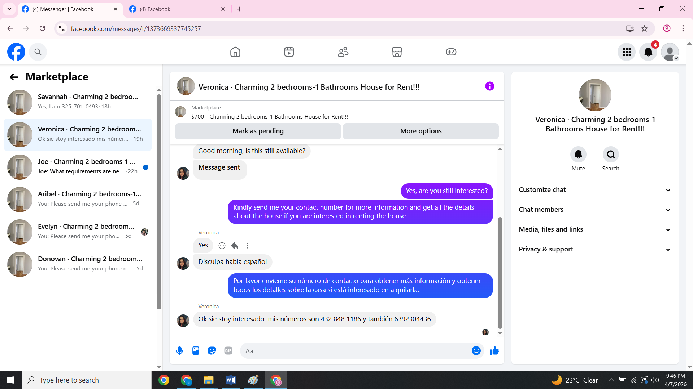693x389 pixels.
Task: Attach a photo using the image icon
Action: point(196,351)
